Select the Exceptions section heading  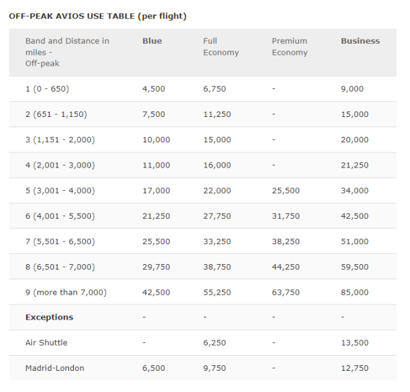49,317
